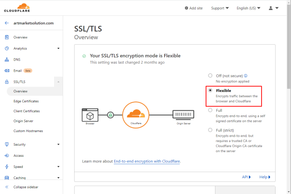Open the Overview clipboard icon in sidebar
This screenshot has width=291, height=194.
pyautogui.click(x=7, y=37)
